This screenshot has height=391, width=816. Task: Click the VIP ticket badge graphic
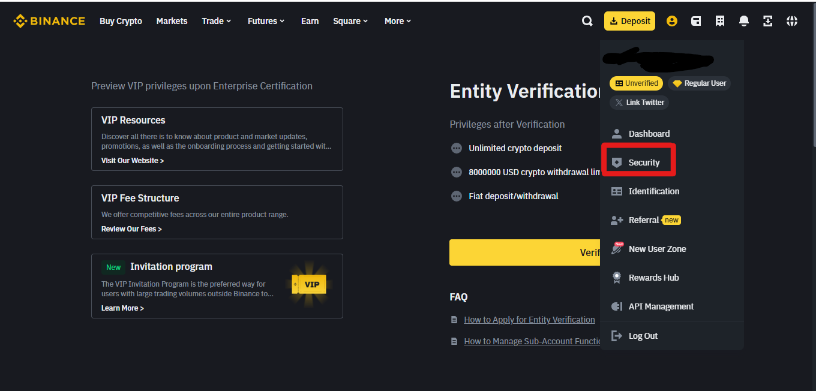(309, 284)
